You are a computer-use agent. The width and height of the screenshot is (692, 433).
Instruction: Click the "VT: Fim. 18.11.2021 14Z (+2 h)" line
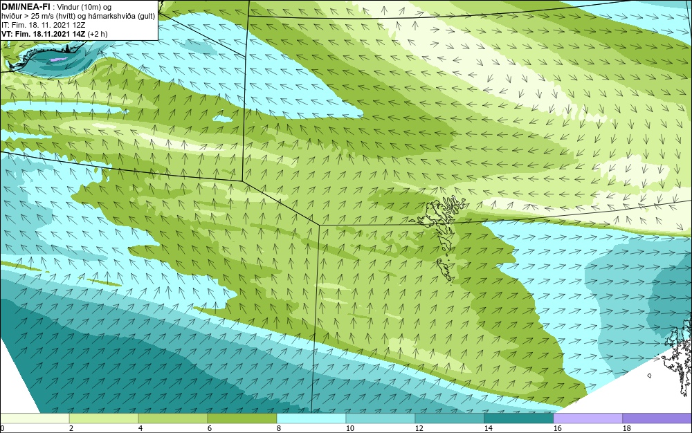click(55, 34)
